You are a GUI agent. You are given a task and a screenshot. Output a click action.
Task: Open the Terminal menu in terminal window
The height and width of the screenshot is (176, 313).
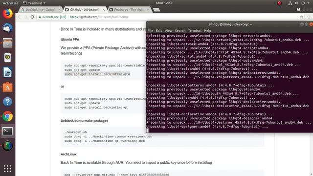195,31
